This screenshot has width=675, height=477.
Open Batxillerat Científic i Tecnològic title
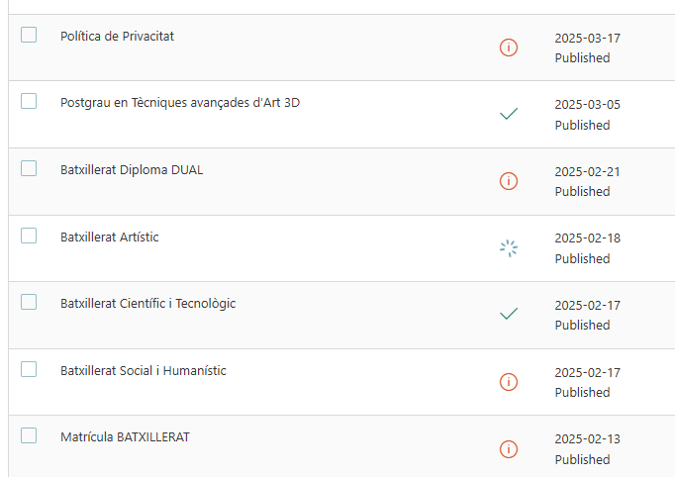coord(148,304)
